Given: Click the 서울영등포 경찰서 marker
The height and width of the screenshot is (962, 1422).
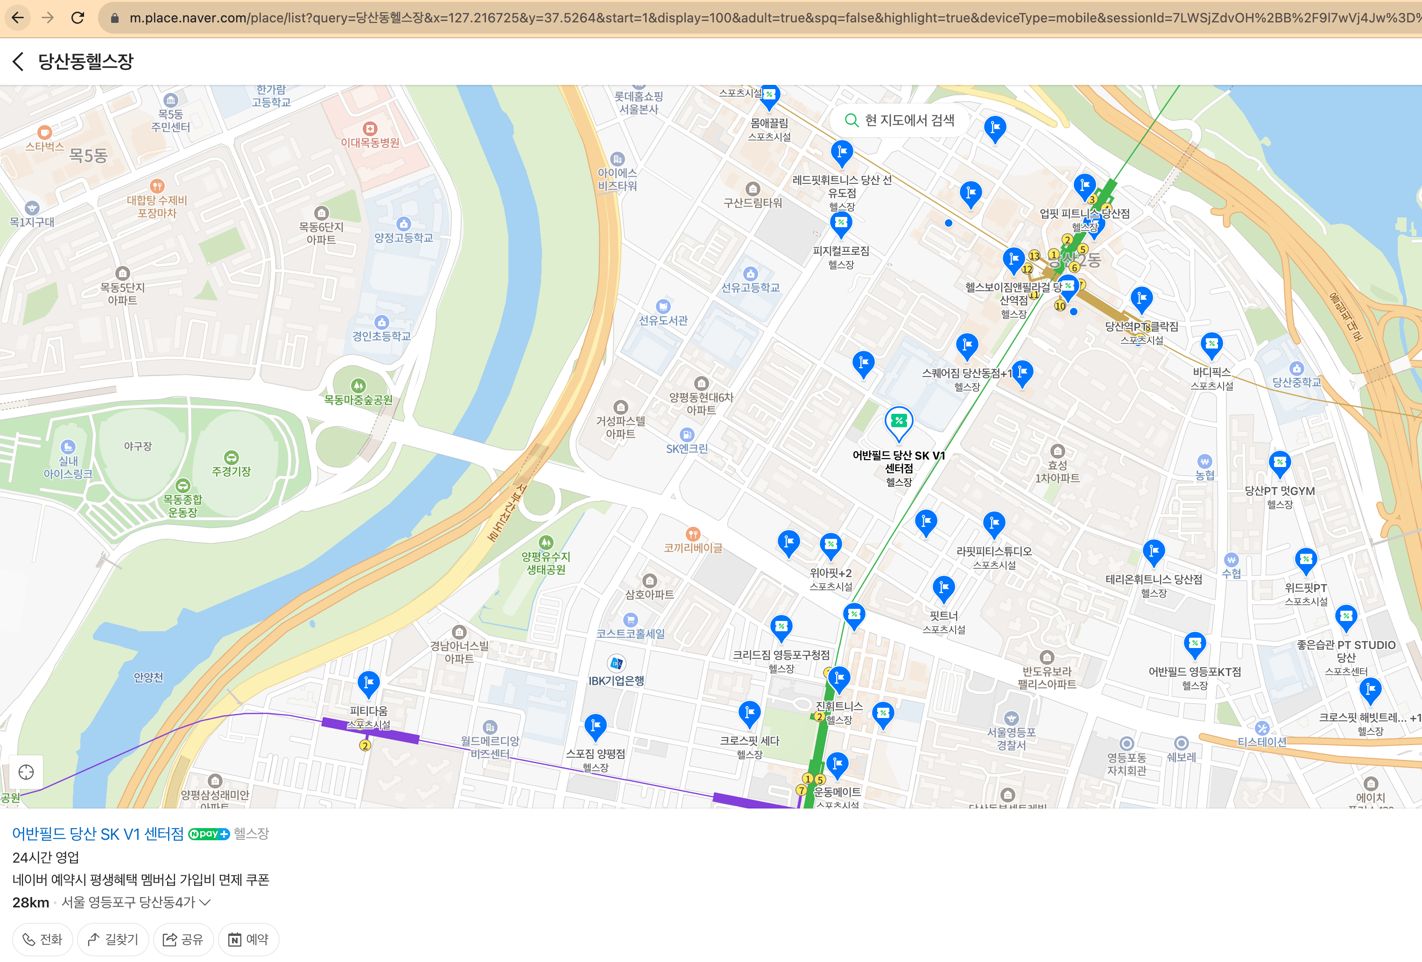Looking at the screenshot, I should (x=1012, y=718).
